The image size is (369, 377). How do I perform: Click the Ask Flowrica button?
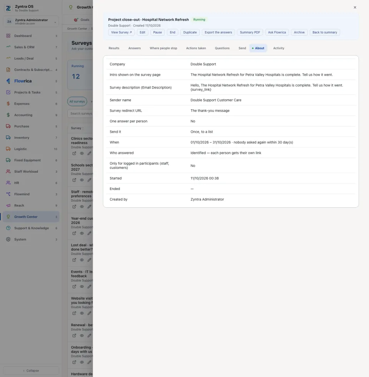pos(277,32)
